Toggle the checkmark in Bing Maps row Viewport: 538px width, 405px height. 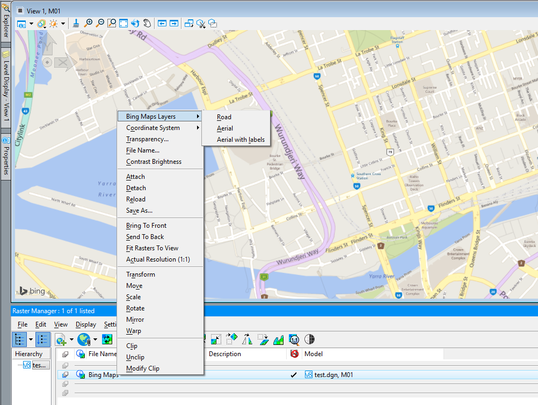tap(294, 375)
